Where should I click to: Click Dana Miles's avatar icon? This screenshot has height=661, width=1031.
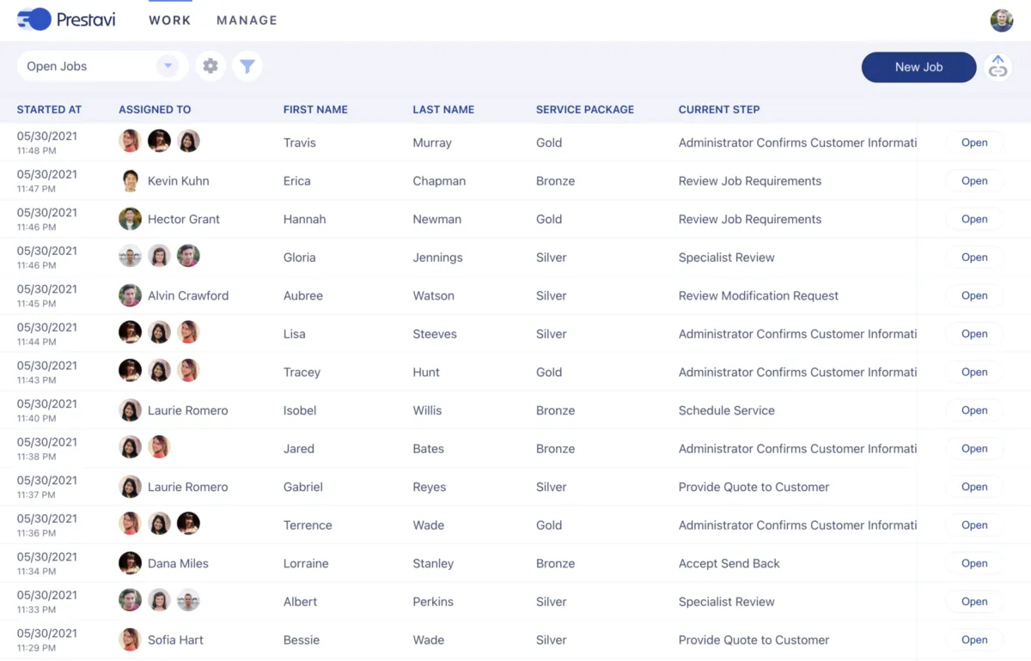tap(130, 563)
